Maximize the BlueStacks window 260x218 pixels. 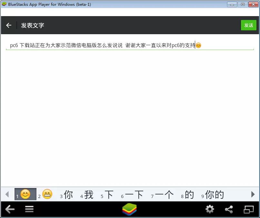[243, 4]
